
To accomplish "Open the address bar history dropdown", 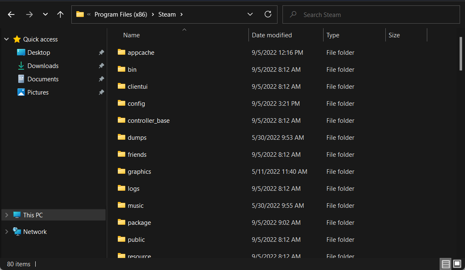I will (x=250, y=14).
